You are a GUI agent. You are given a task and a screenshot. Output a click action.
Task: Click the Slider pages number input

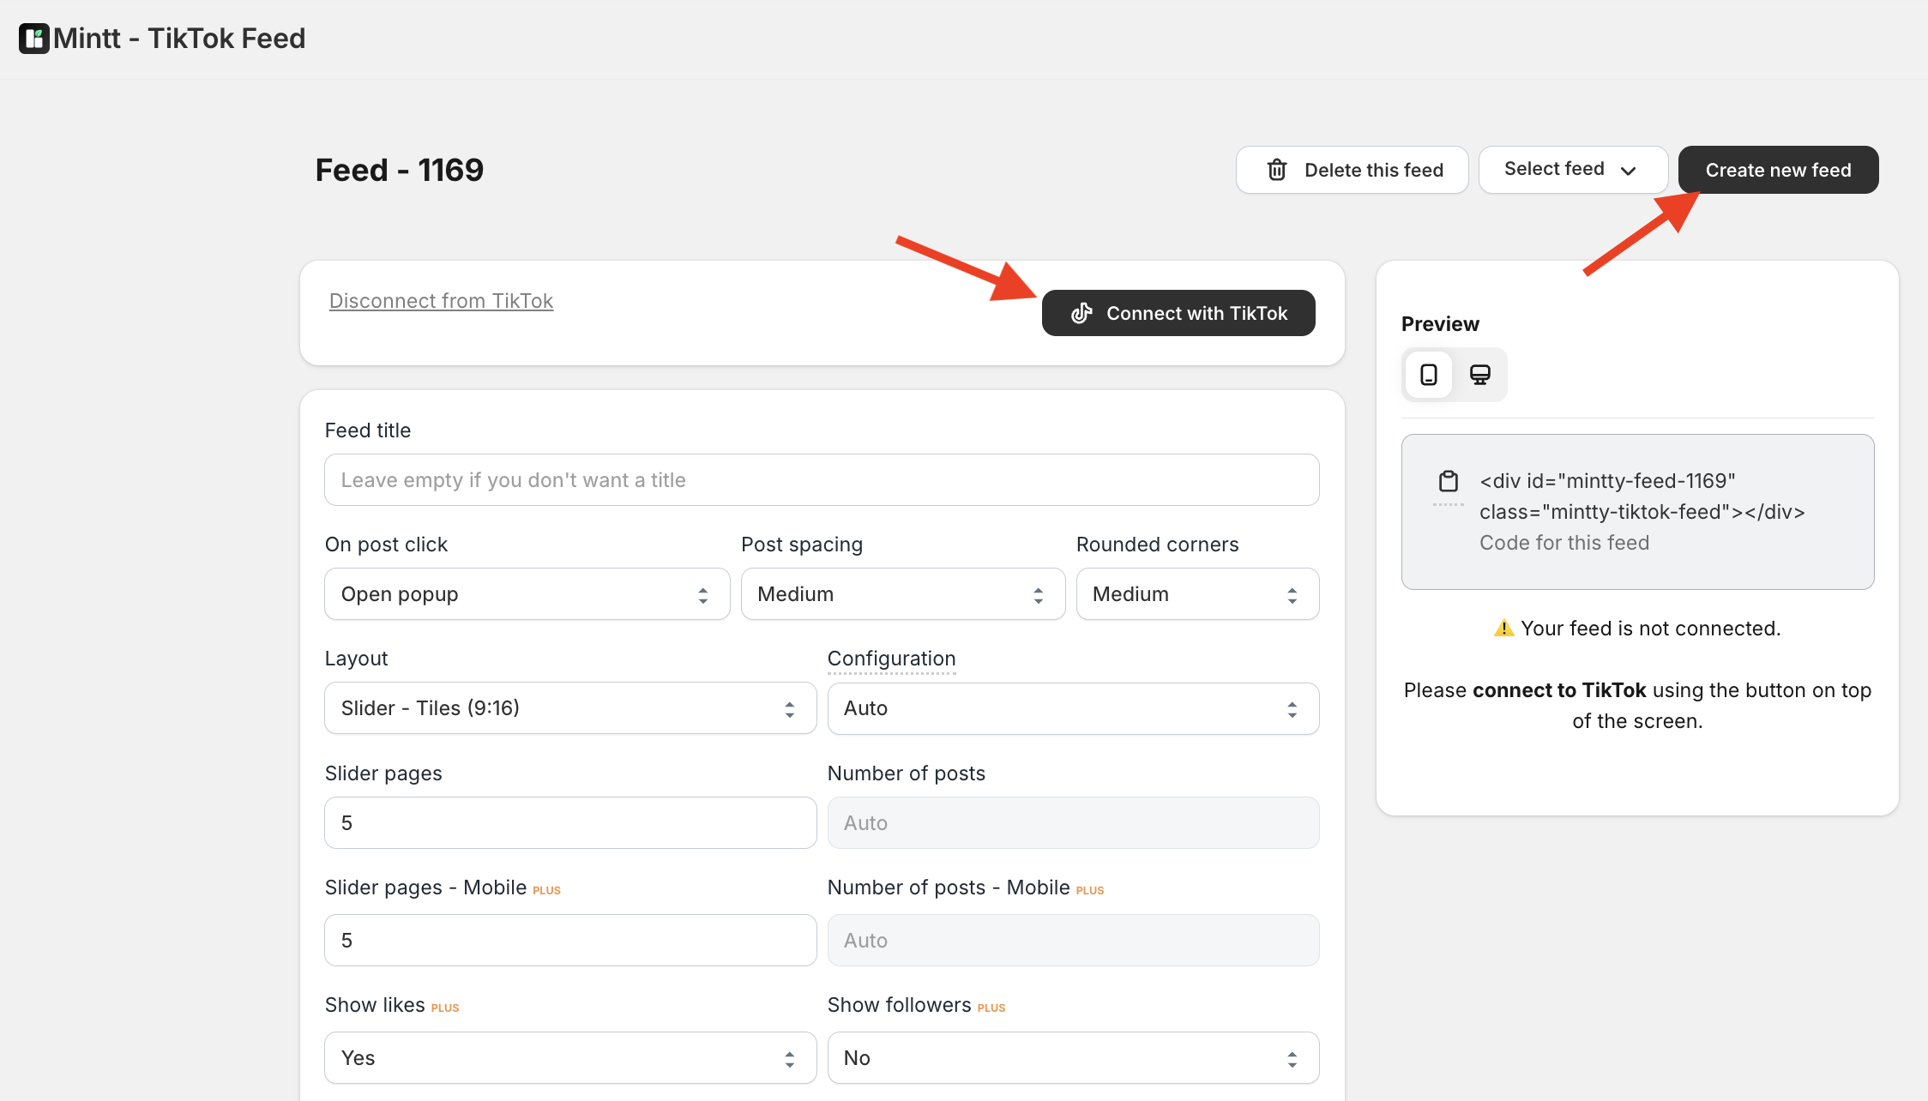click(569, 822)
